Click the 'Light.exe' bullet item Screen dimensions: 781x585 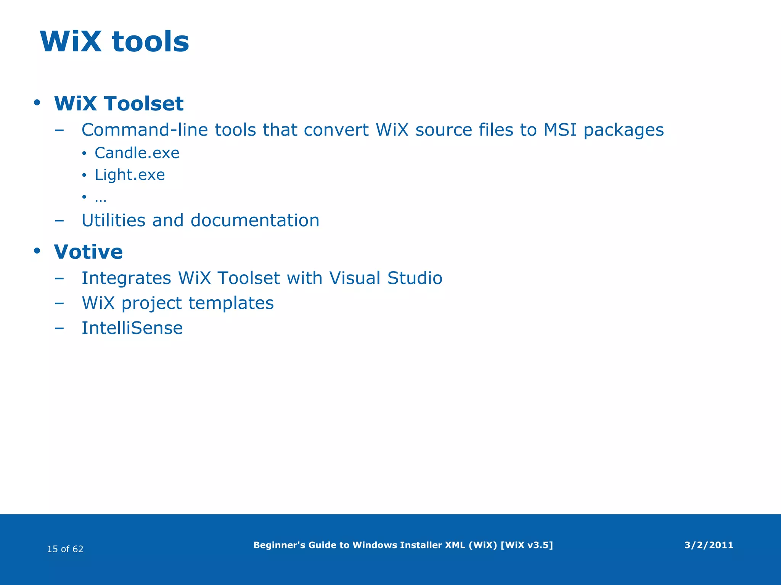(130, 175)
